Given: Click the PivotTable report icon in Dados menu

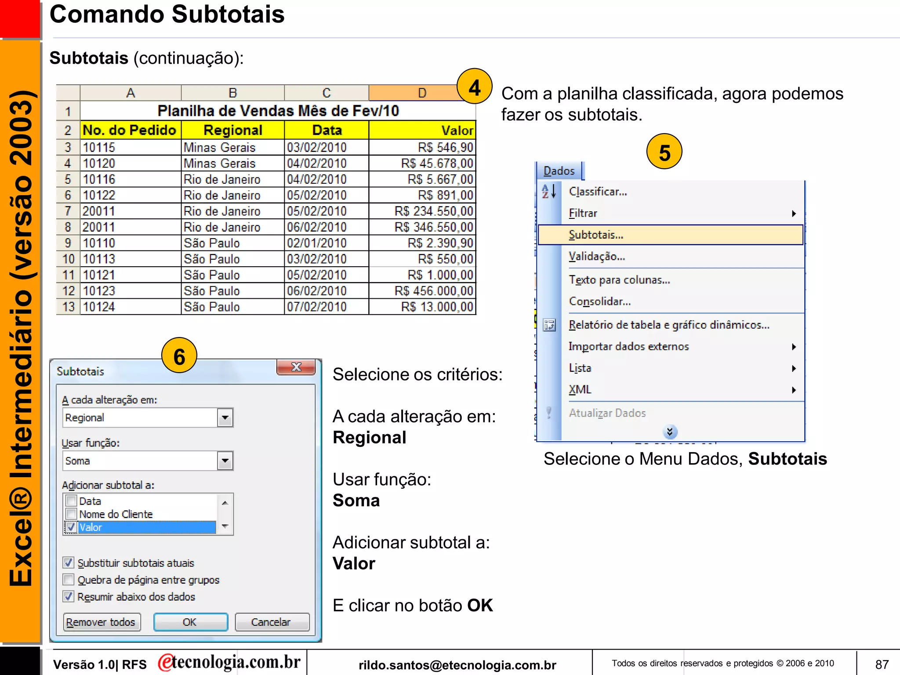Looking at the screenshot, I should coord(549,325).
